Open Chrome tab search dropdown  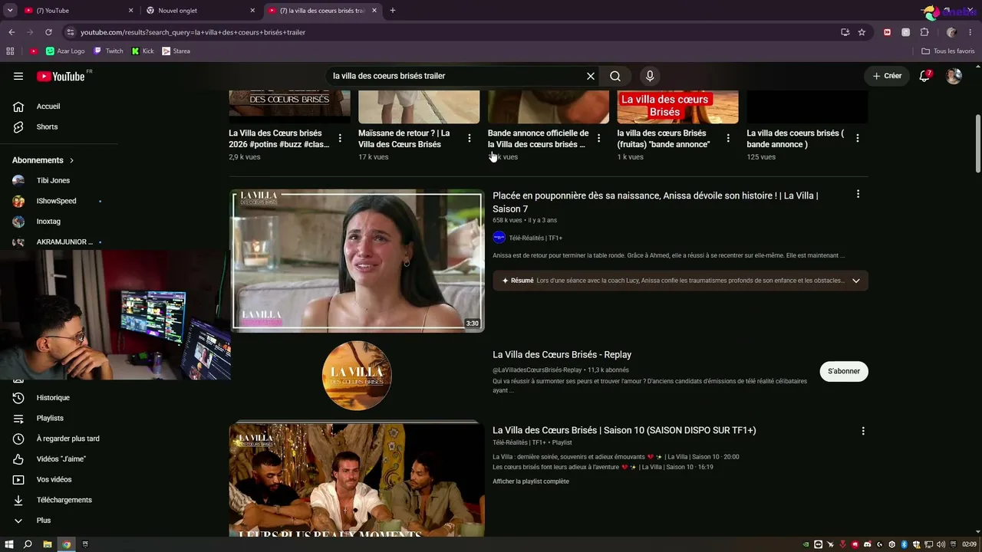pos(10,11)
